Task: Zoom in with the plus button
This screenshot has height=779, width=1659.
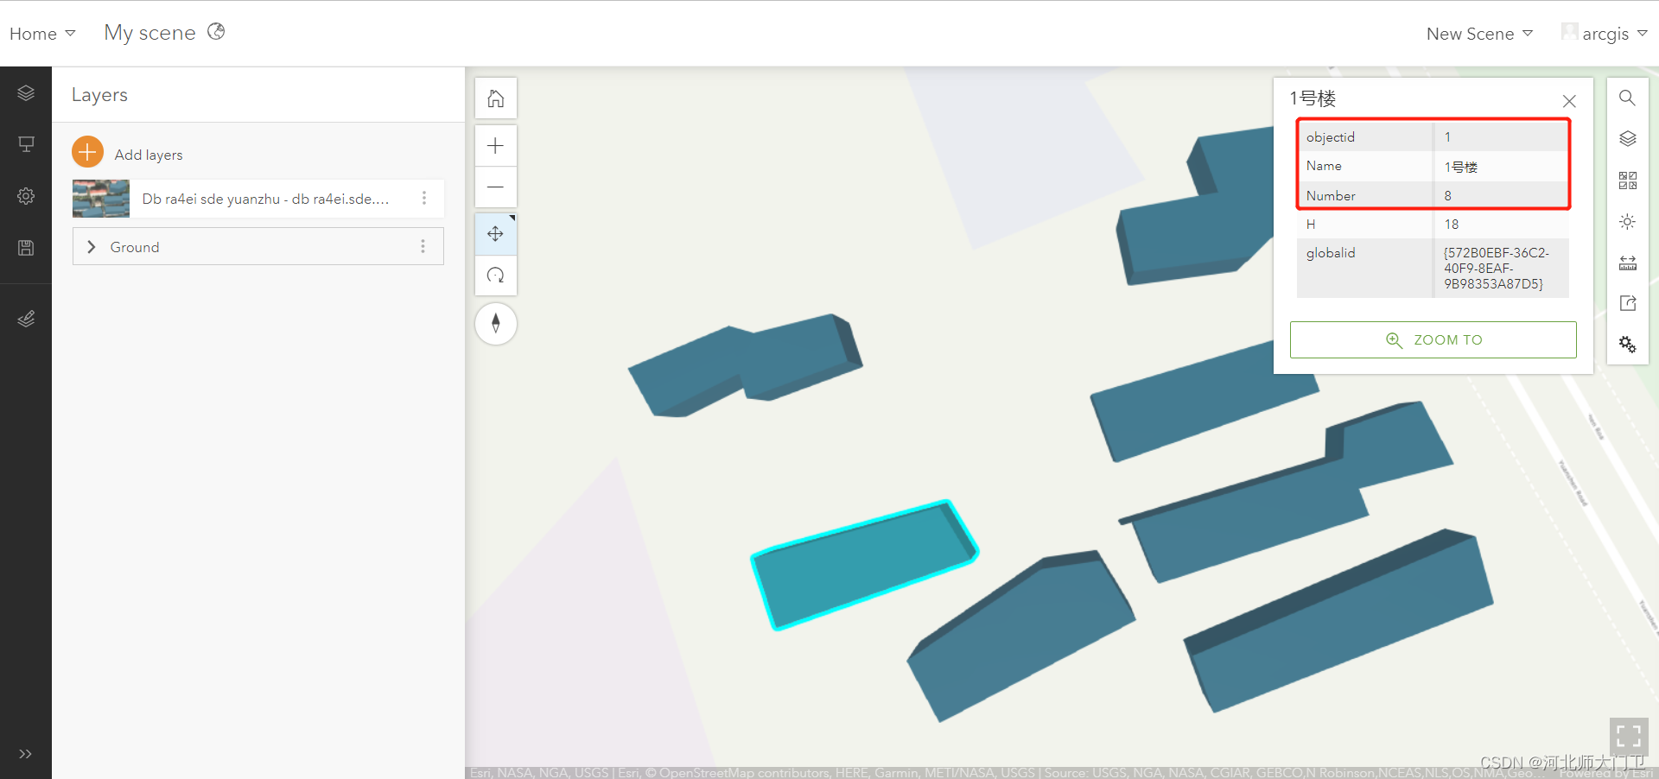Action: 496,146
